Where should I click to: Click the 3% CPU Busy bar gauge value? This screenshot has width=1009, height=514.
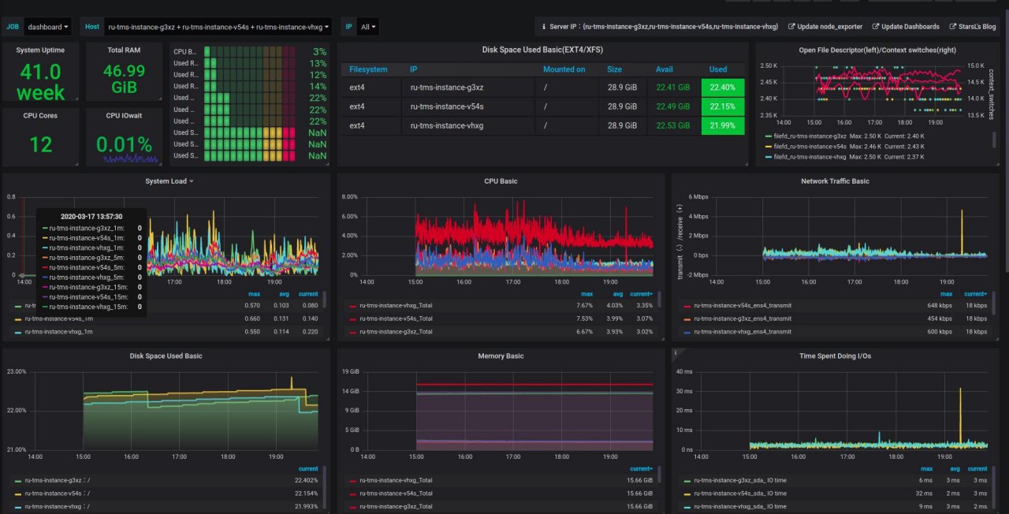(x=319, y=51)
